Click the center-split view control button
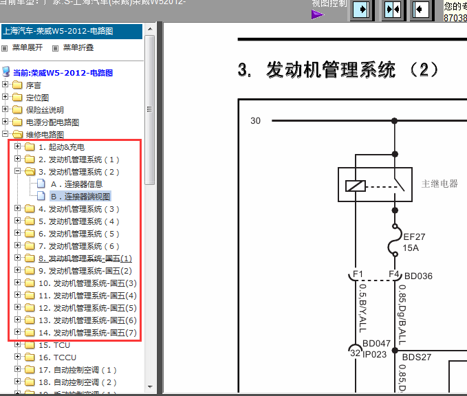This screenshot has width=467, height=396. coord(393,10)
